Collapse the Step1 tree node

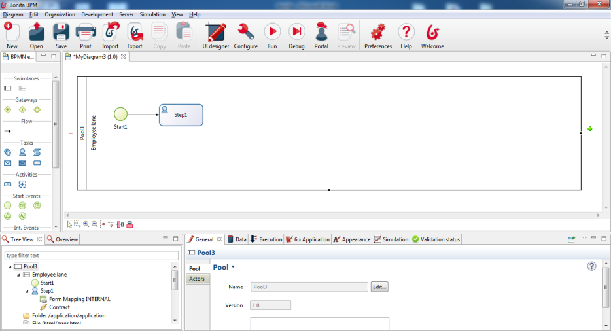(x=27, y=291)
